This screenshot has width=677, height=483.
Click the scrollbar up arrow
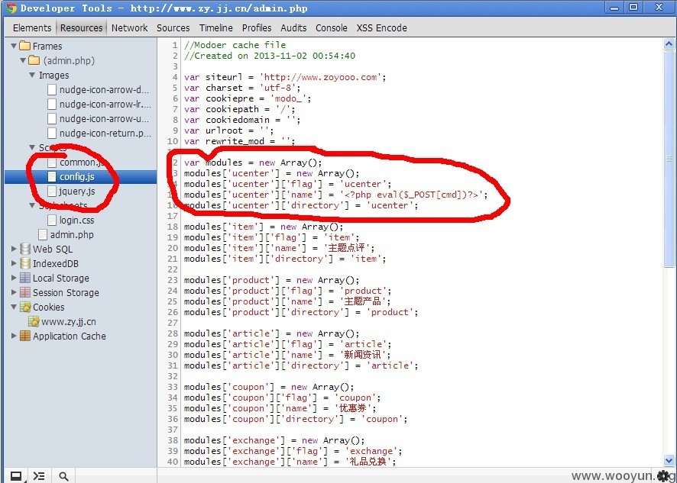point(669,44)
